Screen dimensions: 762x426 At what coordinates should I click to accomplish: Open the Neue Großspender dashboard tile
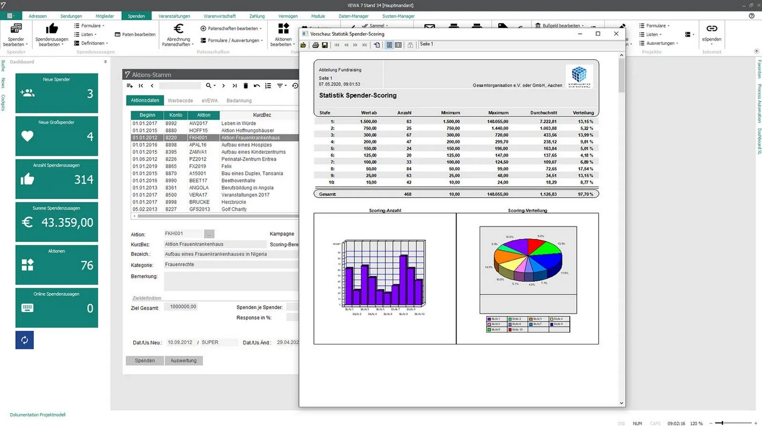56,136
